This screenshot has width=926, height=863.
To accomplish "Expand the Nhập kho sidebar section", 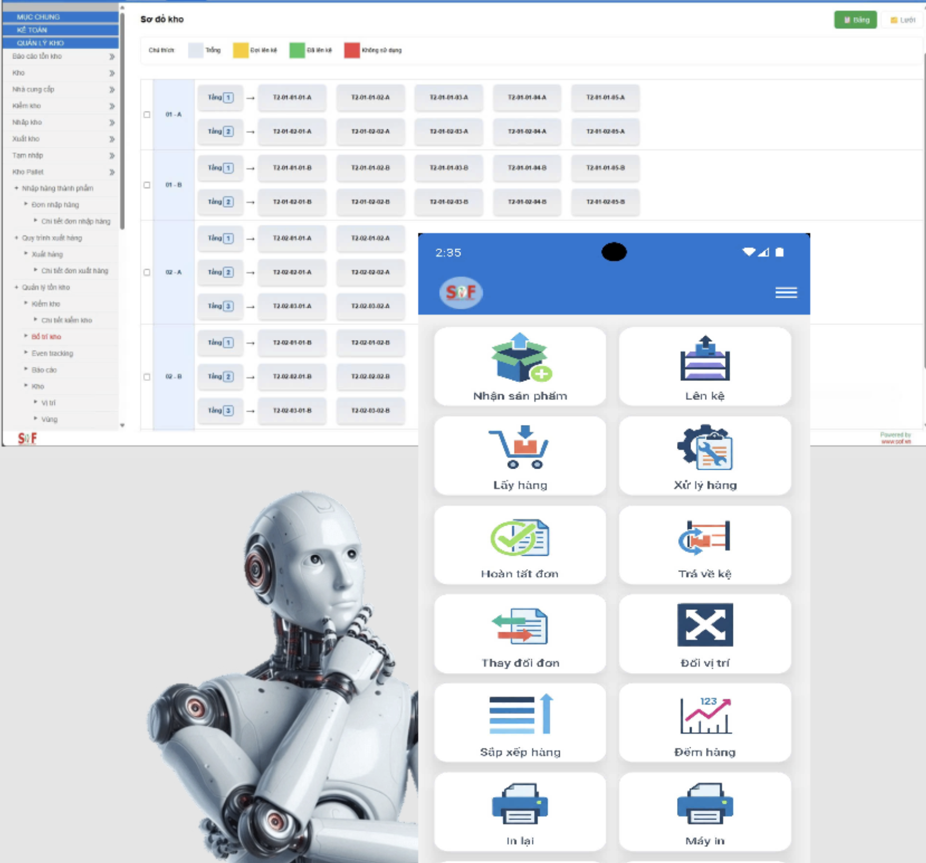I will [111, 123].
